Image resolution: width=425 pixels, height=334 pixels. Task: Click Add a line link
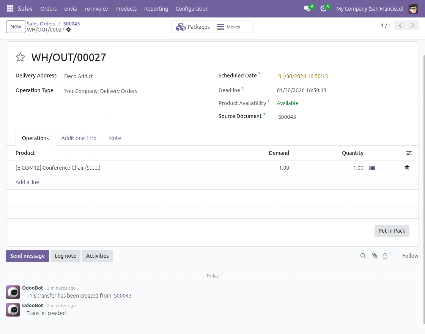[x=27, y=182]
